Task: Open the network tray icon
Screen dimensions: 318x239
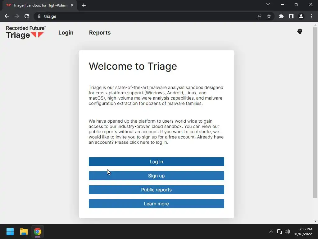Action: tap(280, 232)
